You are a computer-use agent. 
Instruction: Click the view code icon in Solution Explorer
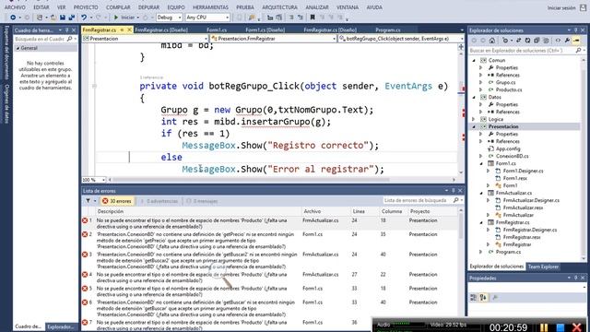pos(558,41)
